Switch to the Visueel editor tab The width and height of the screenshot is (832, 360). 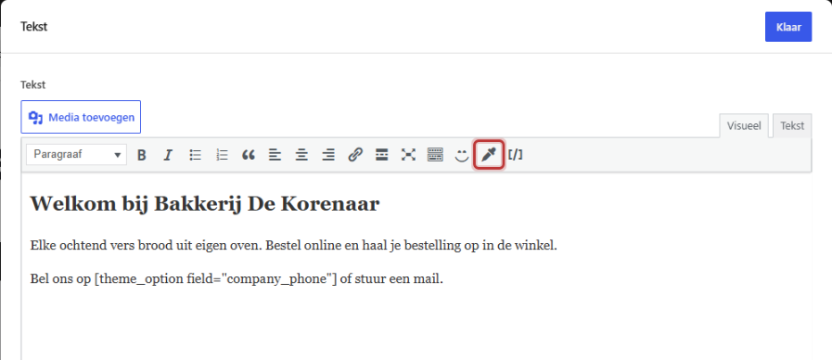pos(744,126)
